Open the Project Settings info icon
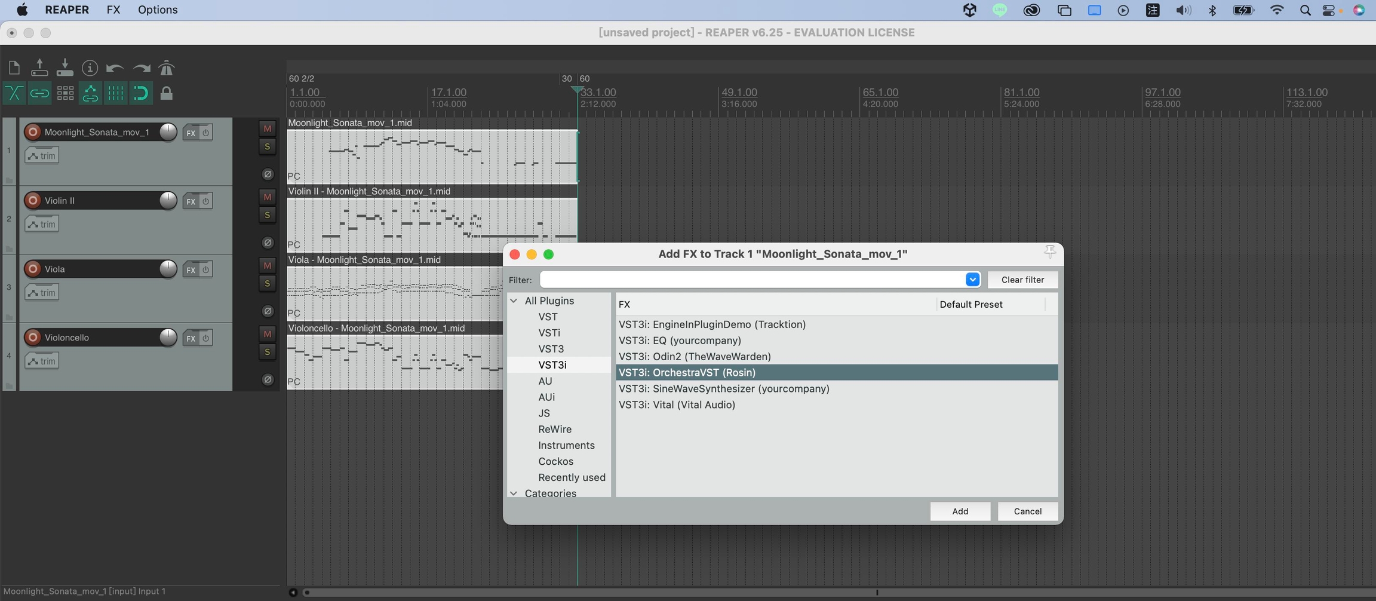The width and height of the screenshot is (1376, 601). 90,68
